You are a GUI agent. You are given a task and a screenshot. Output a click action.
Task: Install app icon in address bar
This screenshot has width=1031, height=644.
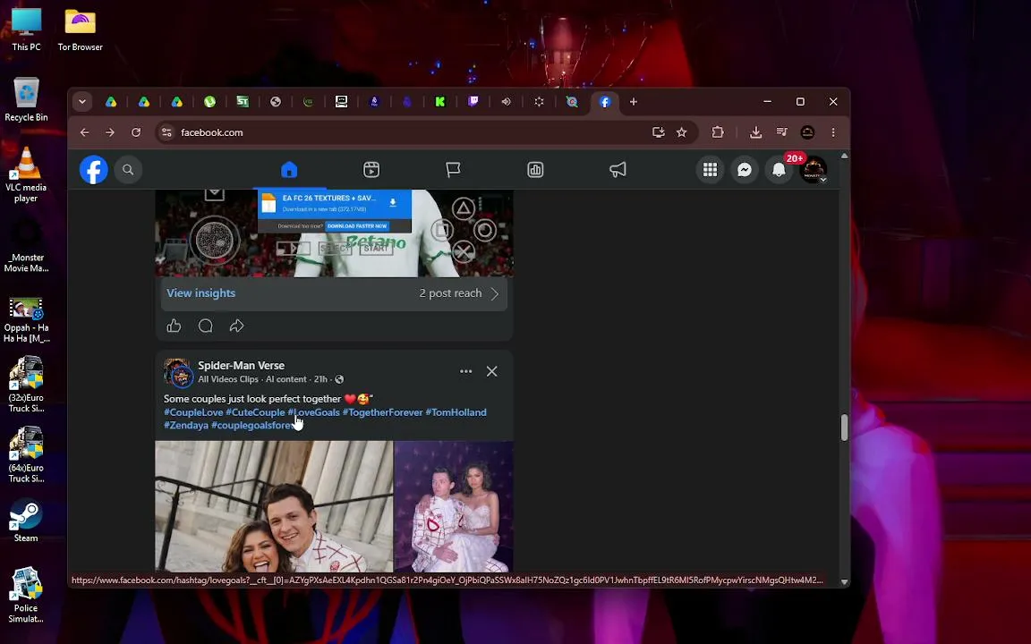tap(658, 132)
